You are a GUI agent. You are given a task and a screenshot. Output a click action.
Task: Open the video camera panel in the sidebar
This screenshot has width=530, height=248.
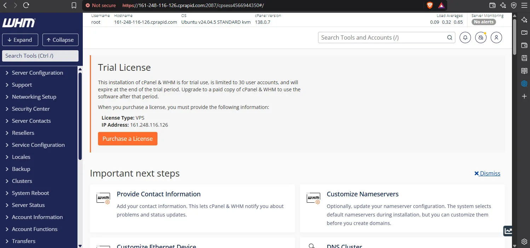(x=524, y=33)
